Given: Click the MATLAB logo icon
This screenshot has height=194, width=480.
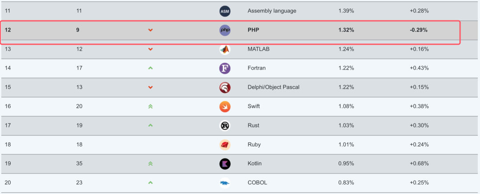Looking at the screenshot, I should 225,49.
